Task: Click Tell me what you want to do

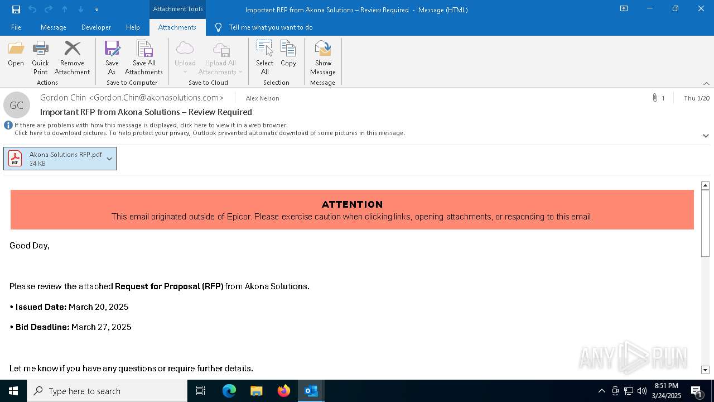Action: click(x=271, y=27)
